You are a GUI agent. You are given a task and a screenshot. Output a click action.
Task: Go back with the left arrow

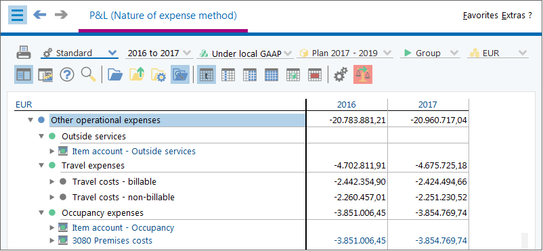[x=40, y=15]
